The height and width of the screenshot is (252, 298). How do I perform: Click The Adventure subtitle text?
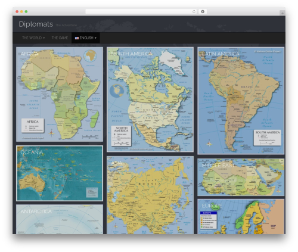[66, 25]
